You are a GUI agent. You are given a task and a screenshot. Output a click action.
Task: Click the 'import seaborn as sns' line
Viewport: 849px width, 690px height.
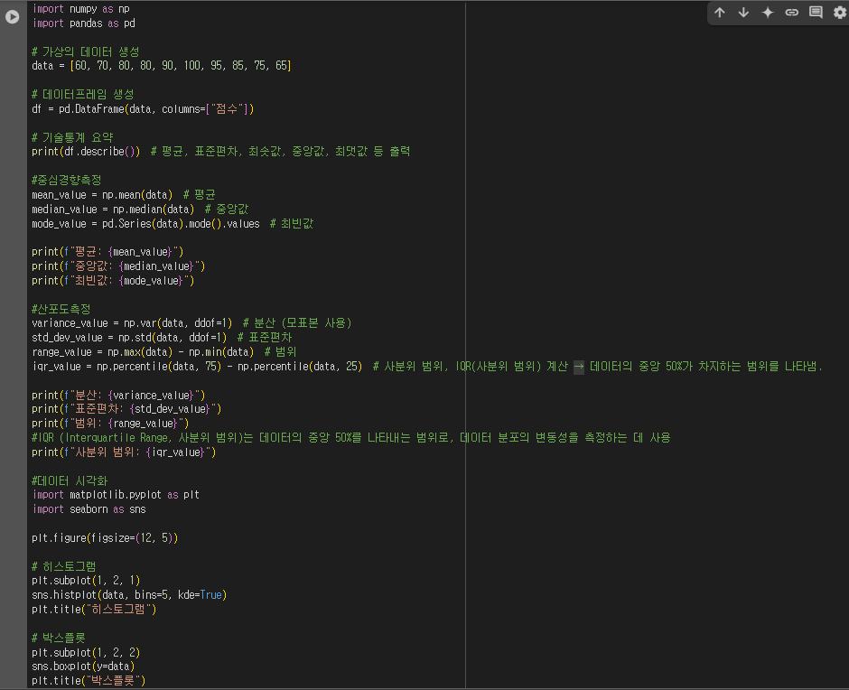coord(89,509)
